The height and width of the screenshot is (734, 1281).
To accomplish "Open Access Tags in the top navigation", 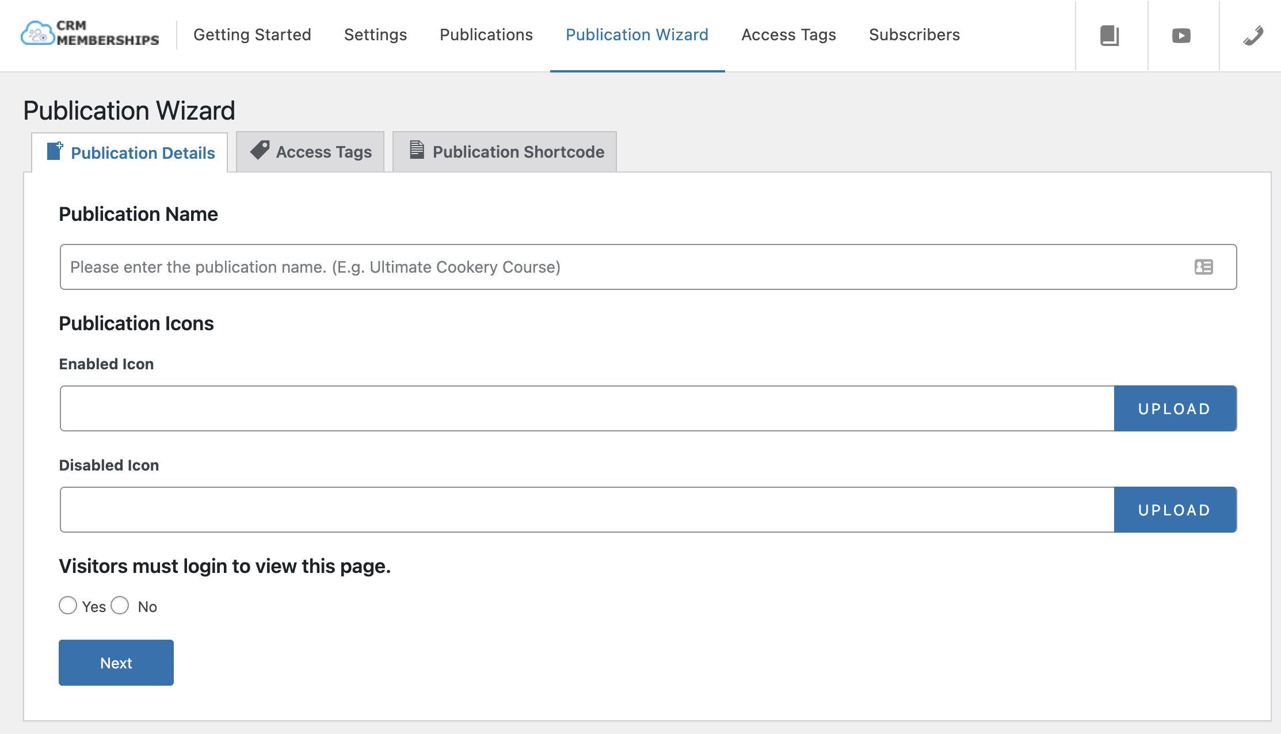I will tap(788, 35).
